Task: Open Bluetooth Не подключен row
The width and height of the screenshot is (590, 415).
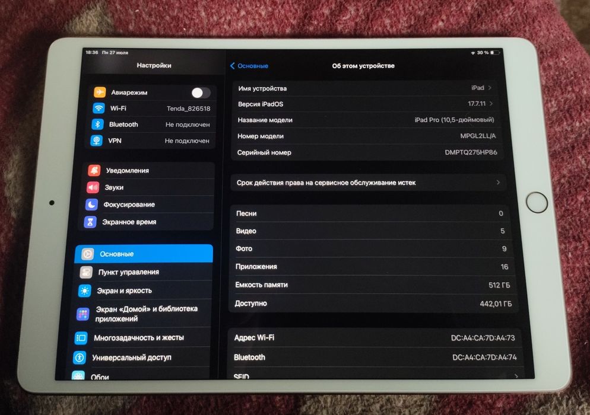Action: [151, 124]
